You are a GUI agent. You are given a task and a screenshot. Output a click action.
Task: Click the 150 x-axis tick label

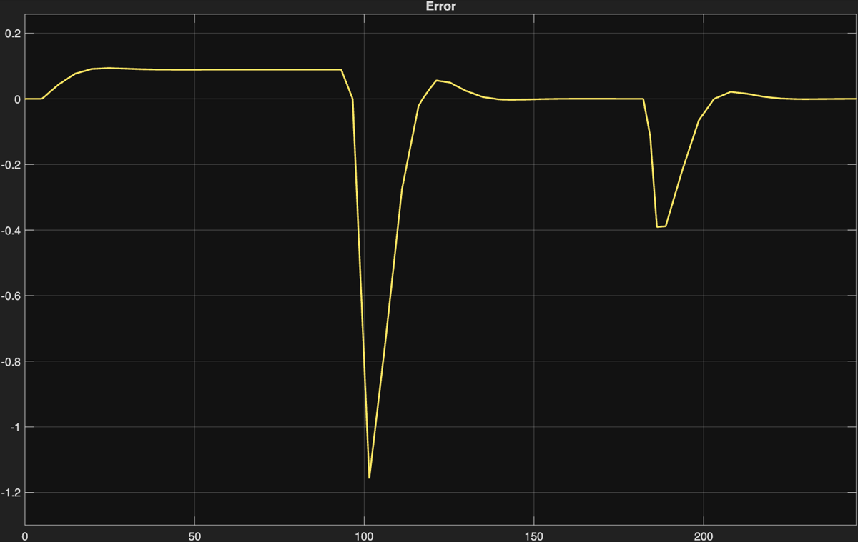(x=534, y=535)
